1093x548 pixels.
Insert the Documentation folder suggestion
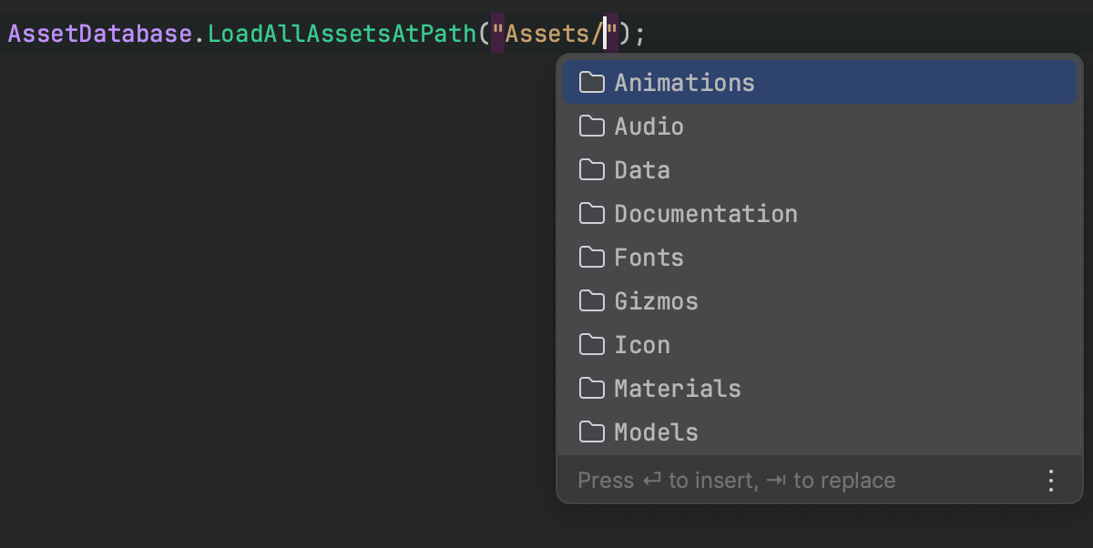706,214
